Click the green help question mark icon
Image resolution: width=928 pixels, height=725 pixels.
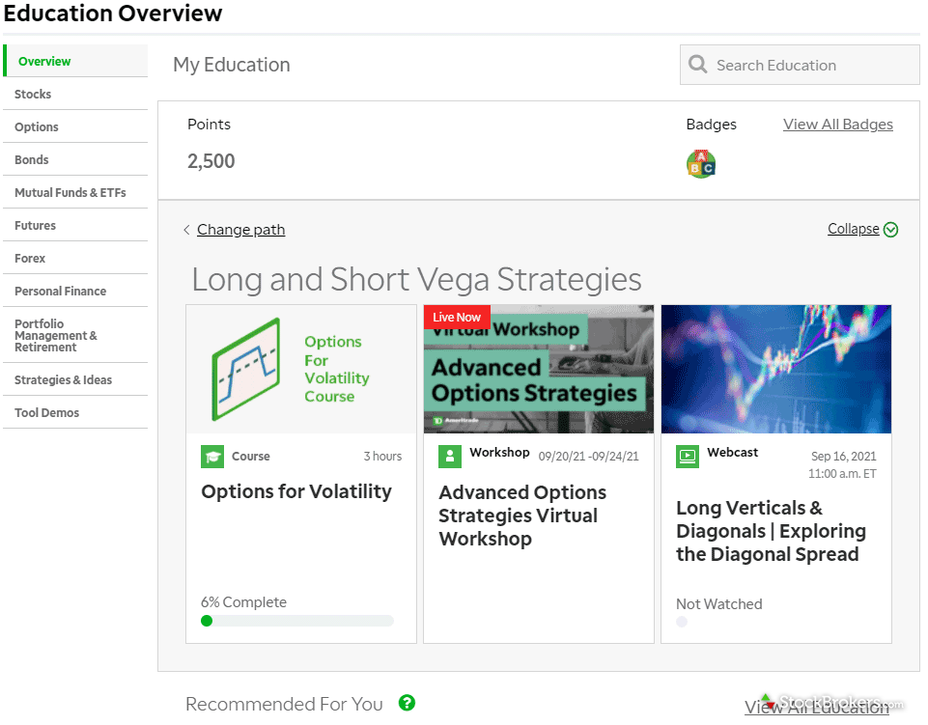(x=407, y=703)
